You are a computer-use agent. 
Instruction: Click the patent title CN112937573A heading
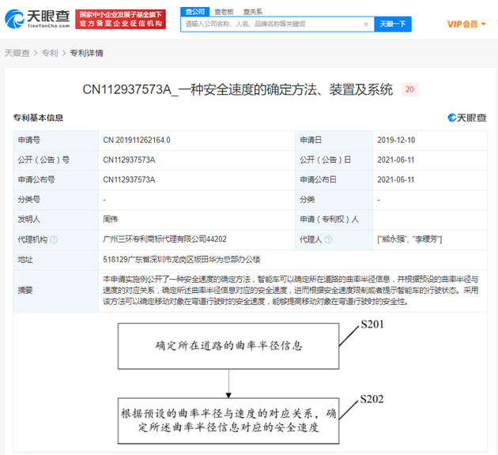point(237,90)
